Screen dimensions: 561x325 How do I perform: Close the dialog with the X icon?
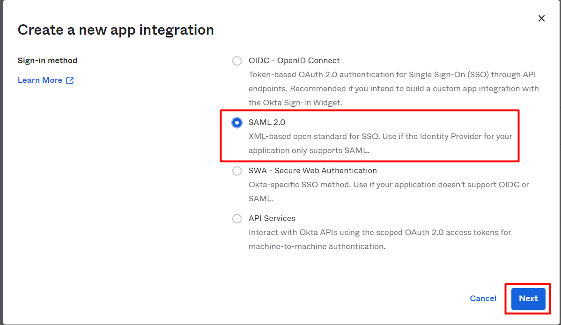[x=541, y=18]
